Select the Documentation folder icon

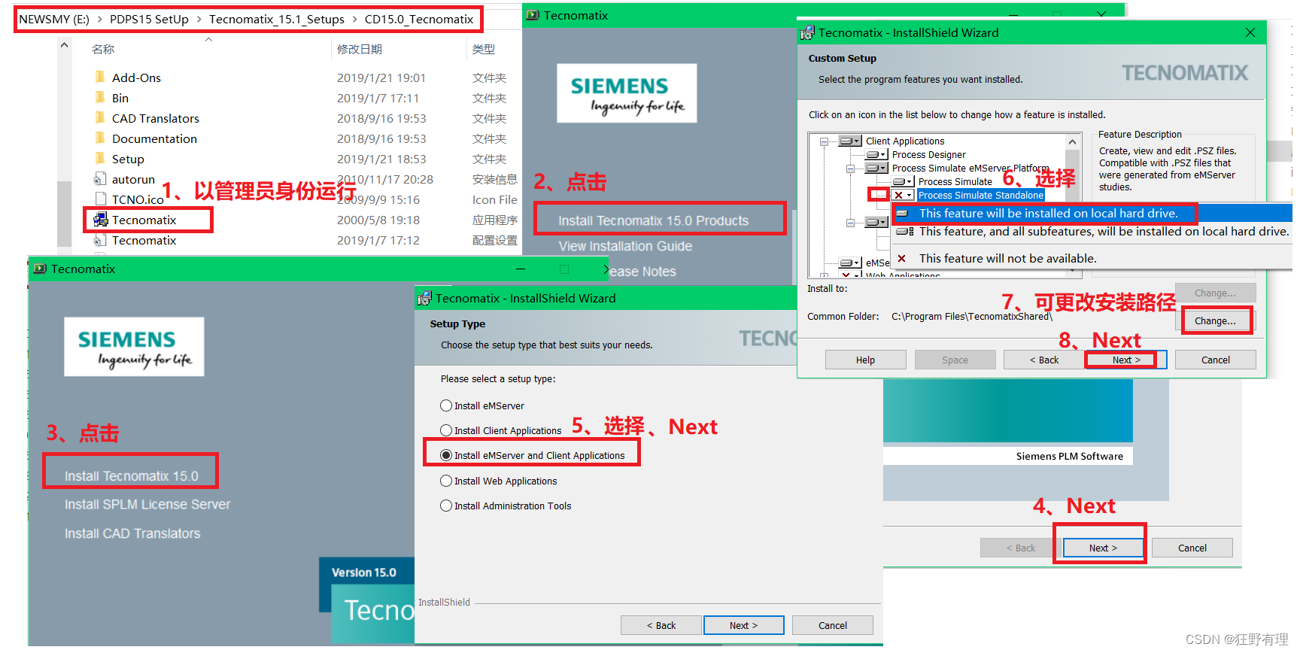[100, 138]
